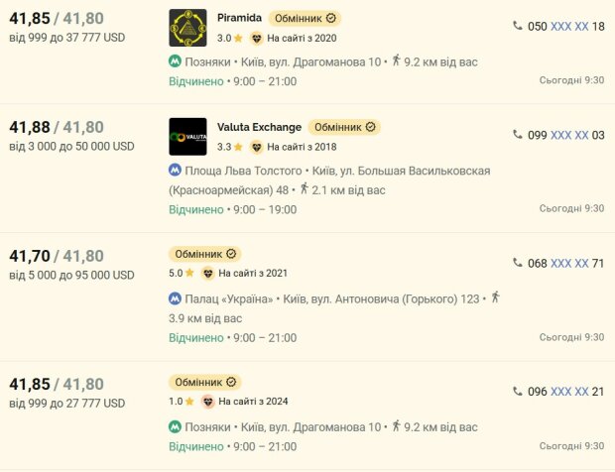Click the phone icon next to 099 number

(518, 135)
